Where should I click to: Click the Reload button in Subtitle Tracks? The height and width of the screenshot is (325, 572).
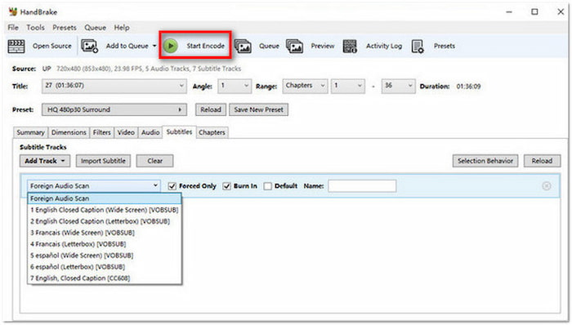[x=542, y=161]
